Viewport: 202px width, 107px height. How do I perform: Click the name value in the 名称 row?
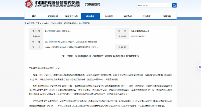point(71,42)
